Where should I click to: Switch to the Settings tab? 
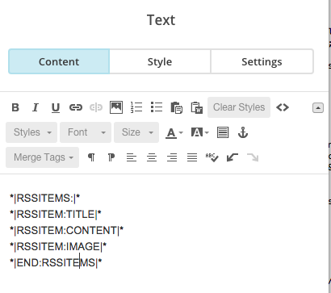[x=262, y=61]
